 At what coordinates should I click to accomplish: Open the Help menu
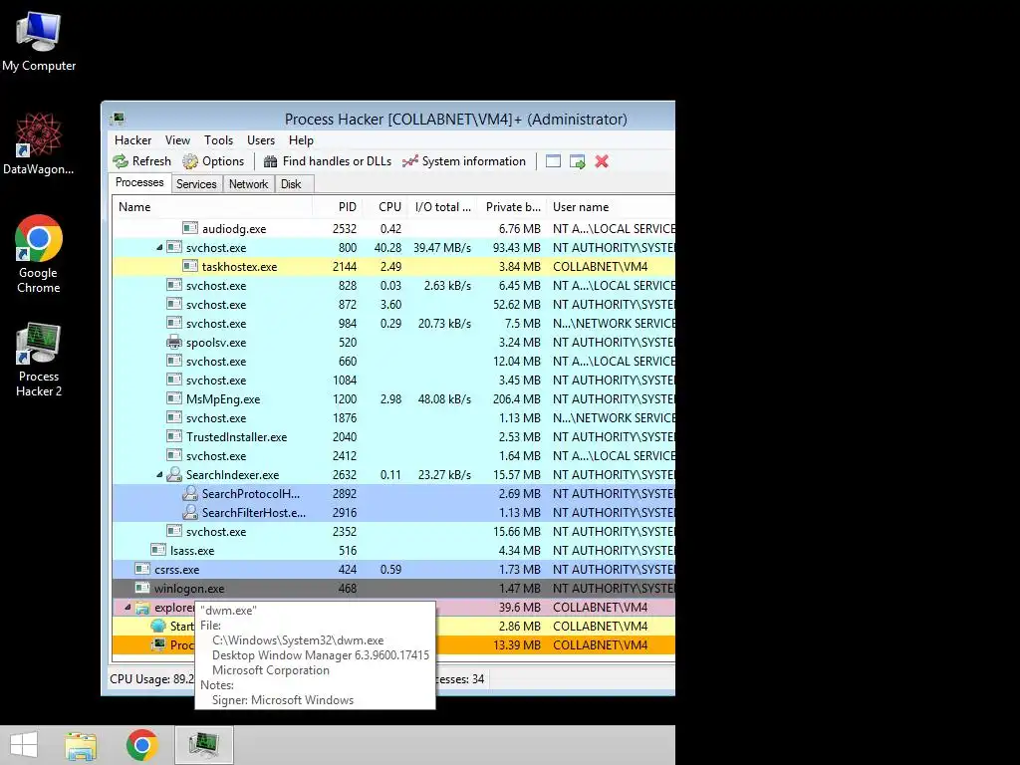301,140
